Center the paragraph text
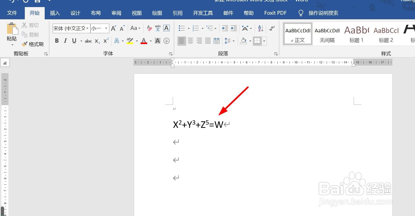The width and height of the screenshot is (415, 216). [x=190, y=41]
